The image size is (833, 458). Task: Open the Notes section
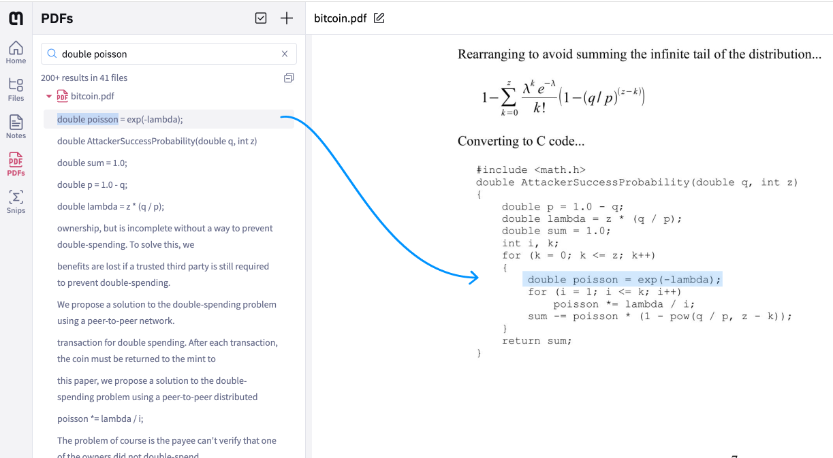(x=16, y=127)
